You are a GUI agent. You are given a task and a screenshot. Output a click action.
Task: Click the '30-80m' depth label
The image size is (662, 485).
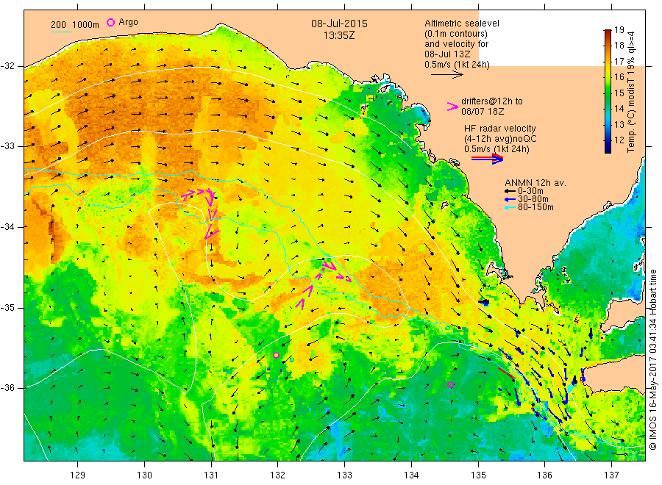pos(533,199)
